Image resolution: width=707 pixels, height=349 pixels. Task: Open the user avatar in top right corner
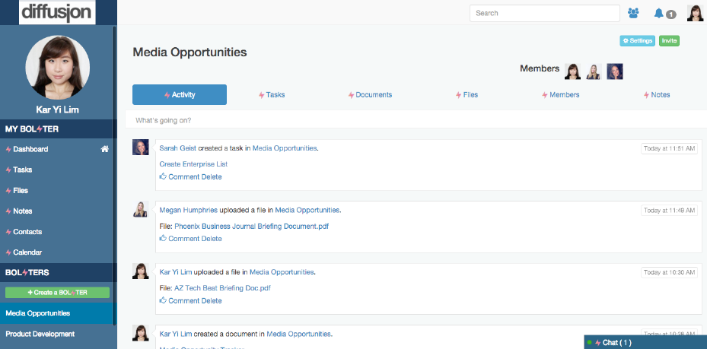pos(695,13)
